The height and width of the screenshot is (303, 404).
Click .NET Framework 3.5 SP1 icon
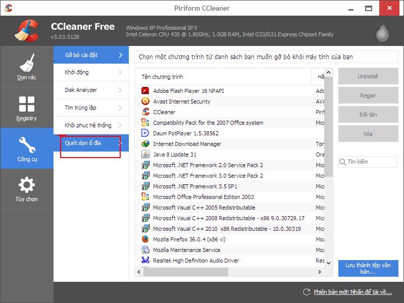(x=145, y=186)
